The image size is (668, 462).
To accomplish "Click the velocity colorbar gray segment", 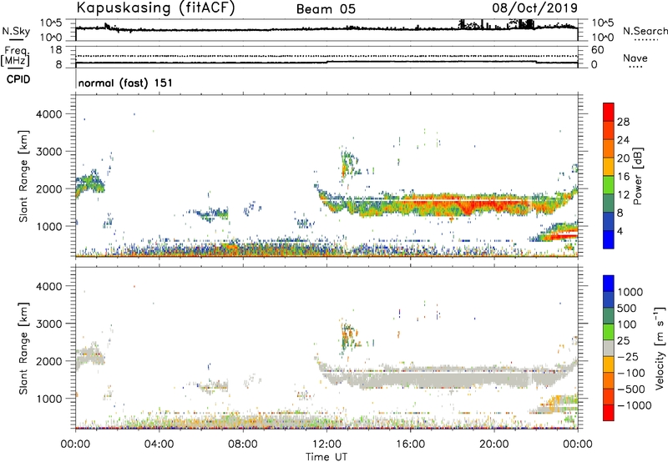I will (609, 349).
